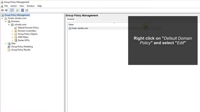Click the Domain Controllers folder icon

pos(16,31)
